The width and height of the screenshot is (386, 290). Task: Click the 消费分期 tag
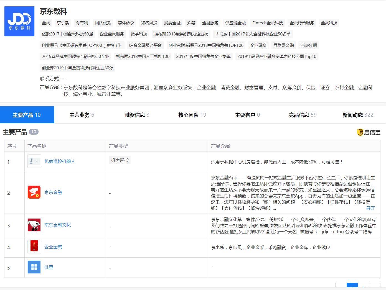pyautogui.click(x=308, y=45)
